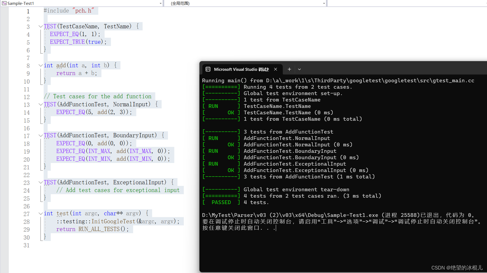Open the Sample-Test1 type navigation dropdown
Image resolution: width=487 pixels, height=273 pixels.
pyautogui.click(x=160, y=3)
